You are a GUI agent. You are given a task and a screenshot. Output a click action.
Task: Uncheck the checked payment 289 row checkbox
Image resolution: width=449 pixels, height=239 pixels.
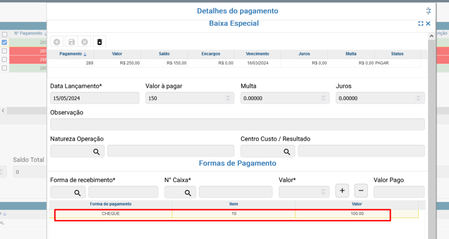click(4, 42)
